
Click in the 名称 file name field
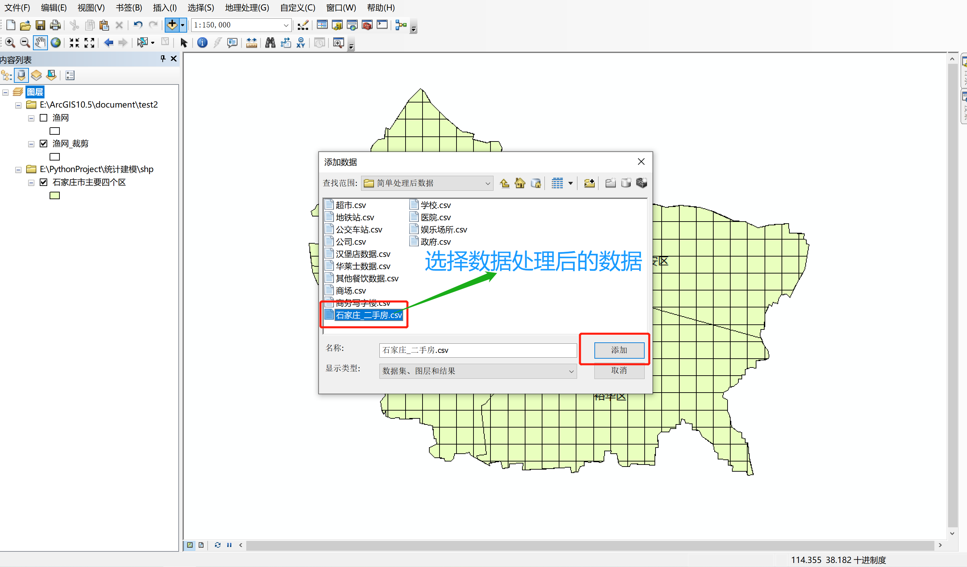pyautogui.click(x=478, y=350)
